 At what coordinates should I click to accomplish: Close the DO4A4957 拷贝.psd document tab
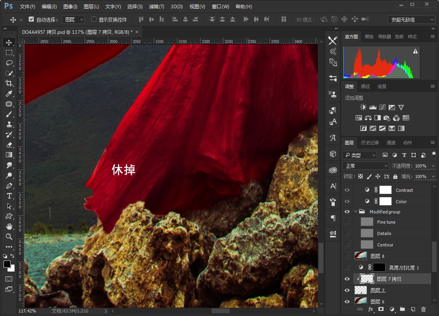pos(137,32)
